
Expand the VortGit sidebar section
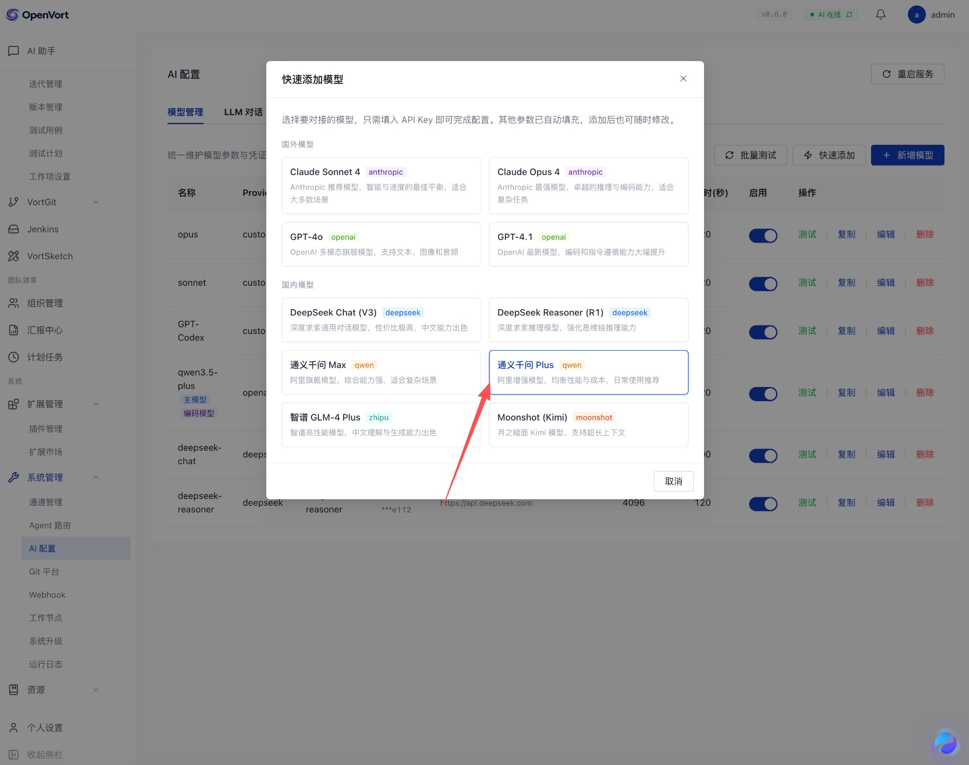96,202
